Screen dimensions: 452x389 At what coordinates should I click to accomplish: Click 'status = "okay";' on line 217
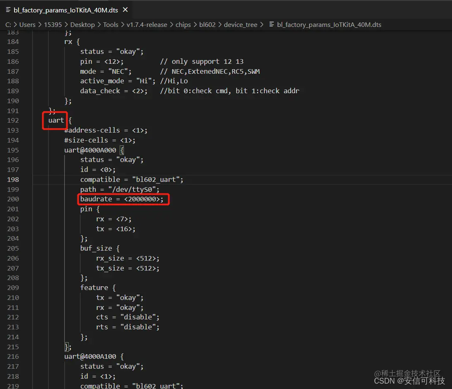(111, 367)
